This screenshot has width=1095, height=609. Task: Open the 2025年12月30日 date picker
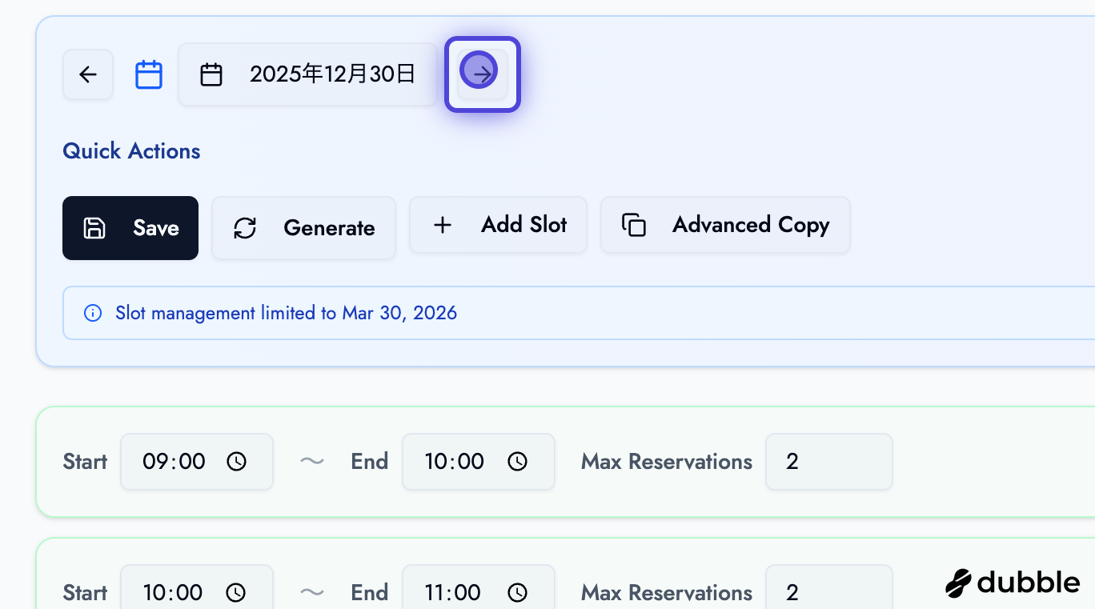tap(308, 74)
